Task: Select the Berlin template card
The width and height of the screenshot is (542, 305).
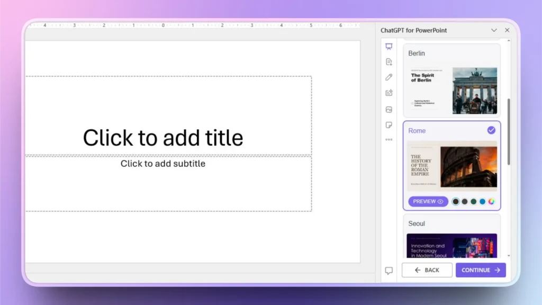Action: pos(451,82)
